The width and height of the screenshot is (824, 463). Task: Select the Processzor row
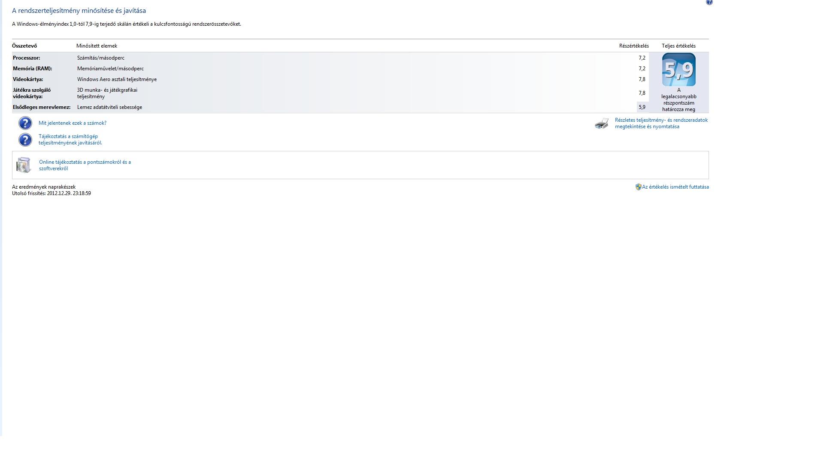tap(26, 58)
